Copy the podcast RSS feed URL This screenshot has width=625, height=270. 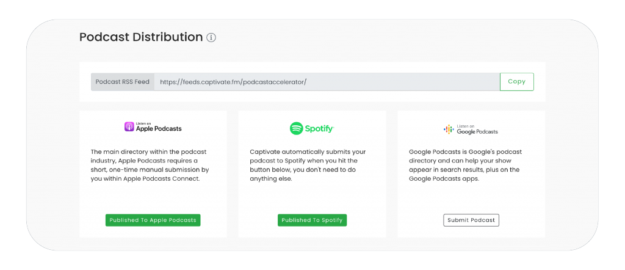(516, 82)
